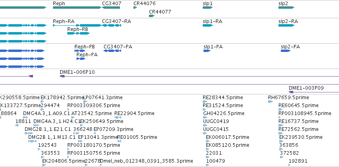Click the slp2 gene feature
339x167 pixels.
click(x=286, y=8)
